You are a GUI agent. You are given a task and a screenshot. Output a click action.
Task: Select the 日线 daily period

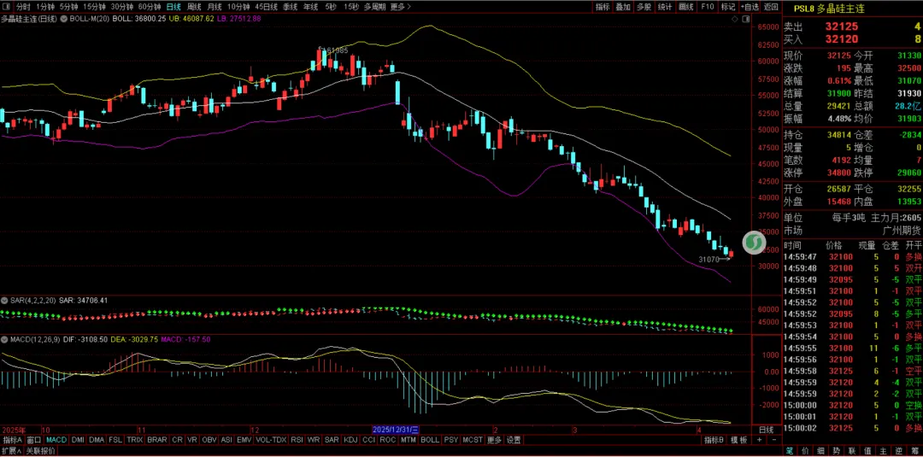(173, 7)
